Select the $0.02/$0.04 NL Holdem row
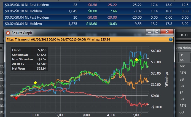 tap(97, 24)
